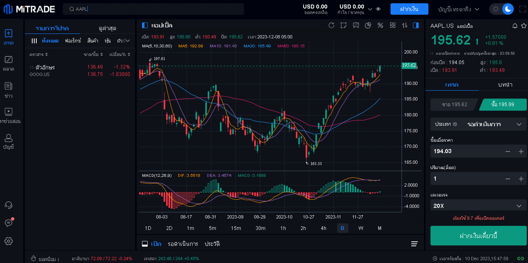
Task: Filter watchlist by Forex category
Action: point(73,41)
